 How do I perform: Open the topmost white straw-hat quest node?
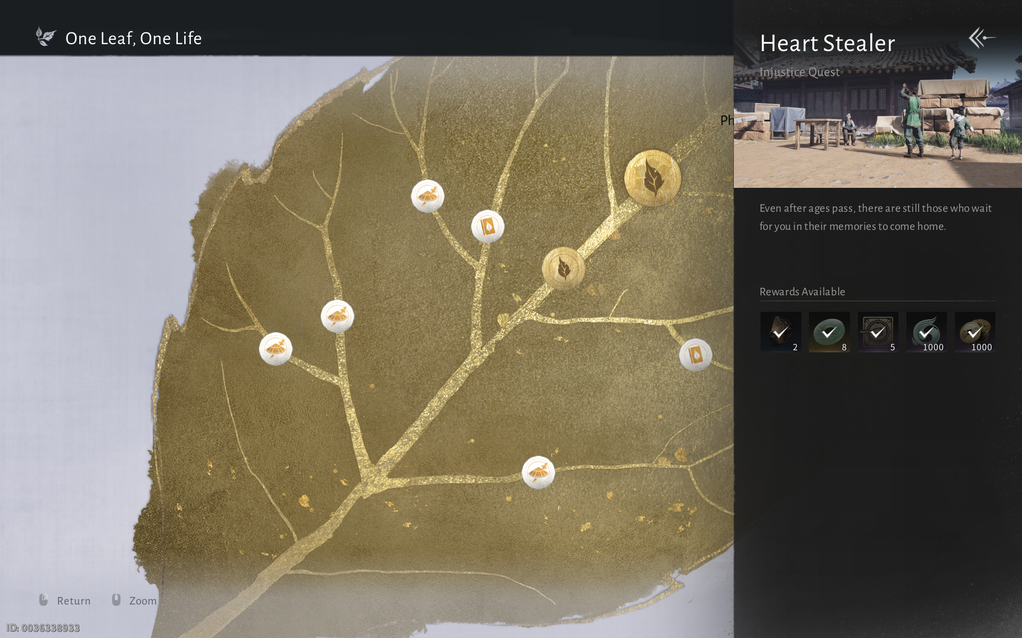[428, 196]
